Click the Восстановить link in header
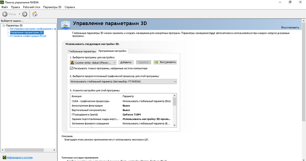The height and width of the screenshot is (161, 306). pyautogui.click(x=290, y=27)
